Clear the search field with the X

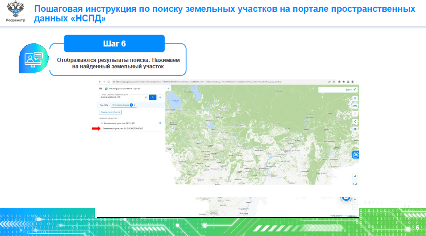[145, 97]
